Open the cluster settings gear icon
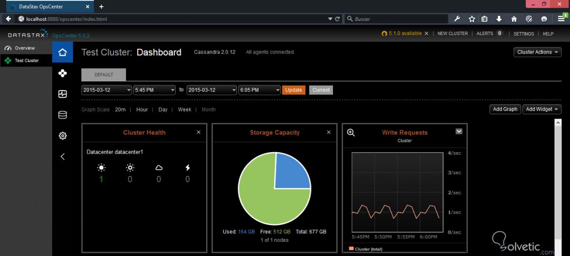 (x=62, y=136)
